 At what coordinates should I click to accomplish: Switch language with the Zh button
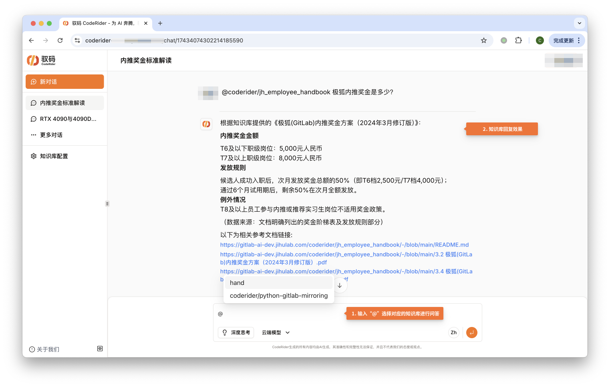pyautogui.click(x=453, y=333)
